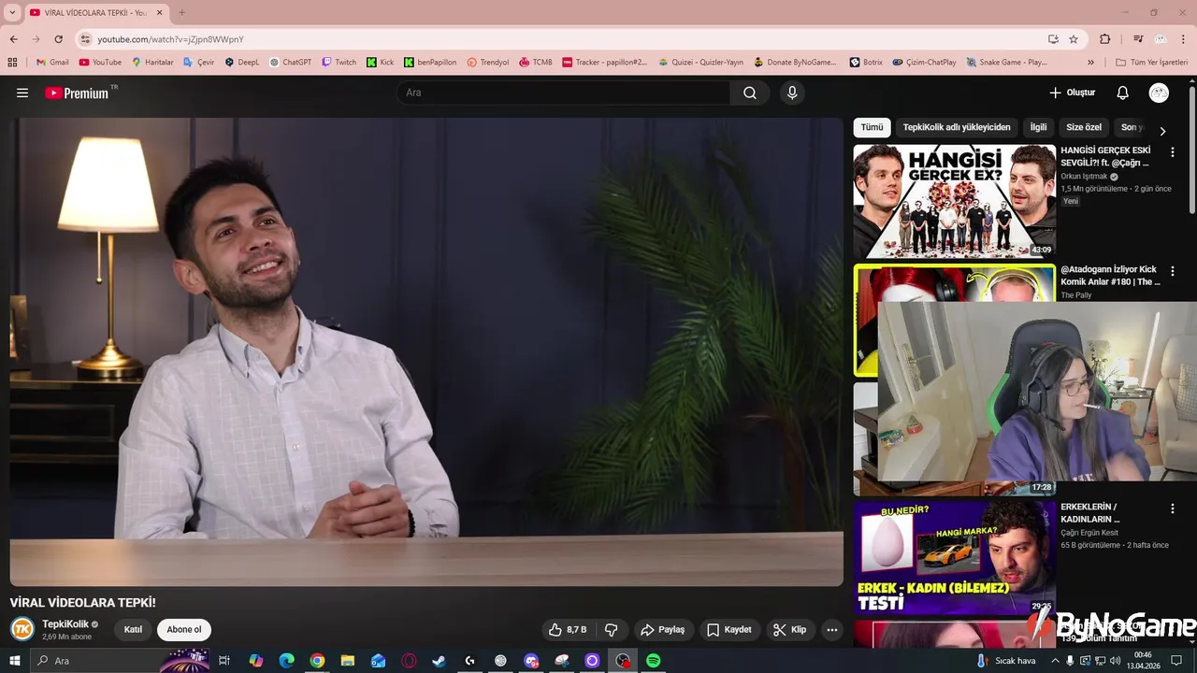Open Twitch bookmark
The image size is (1197, 673).
(339, 63)
